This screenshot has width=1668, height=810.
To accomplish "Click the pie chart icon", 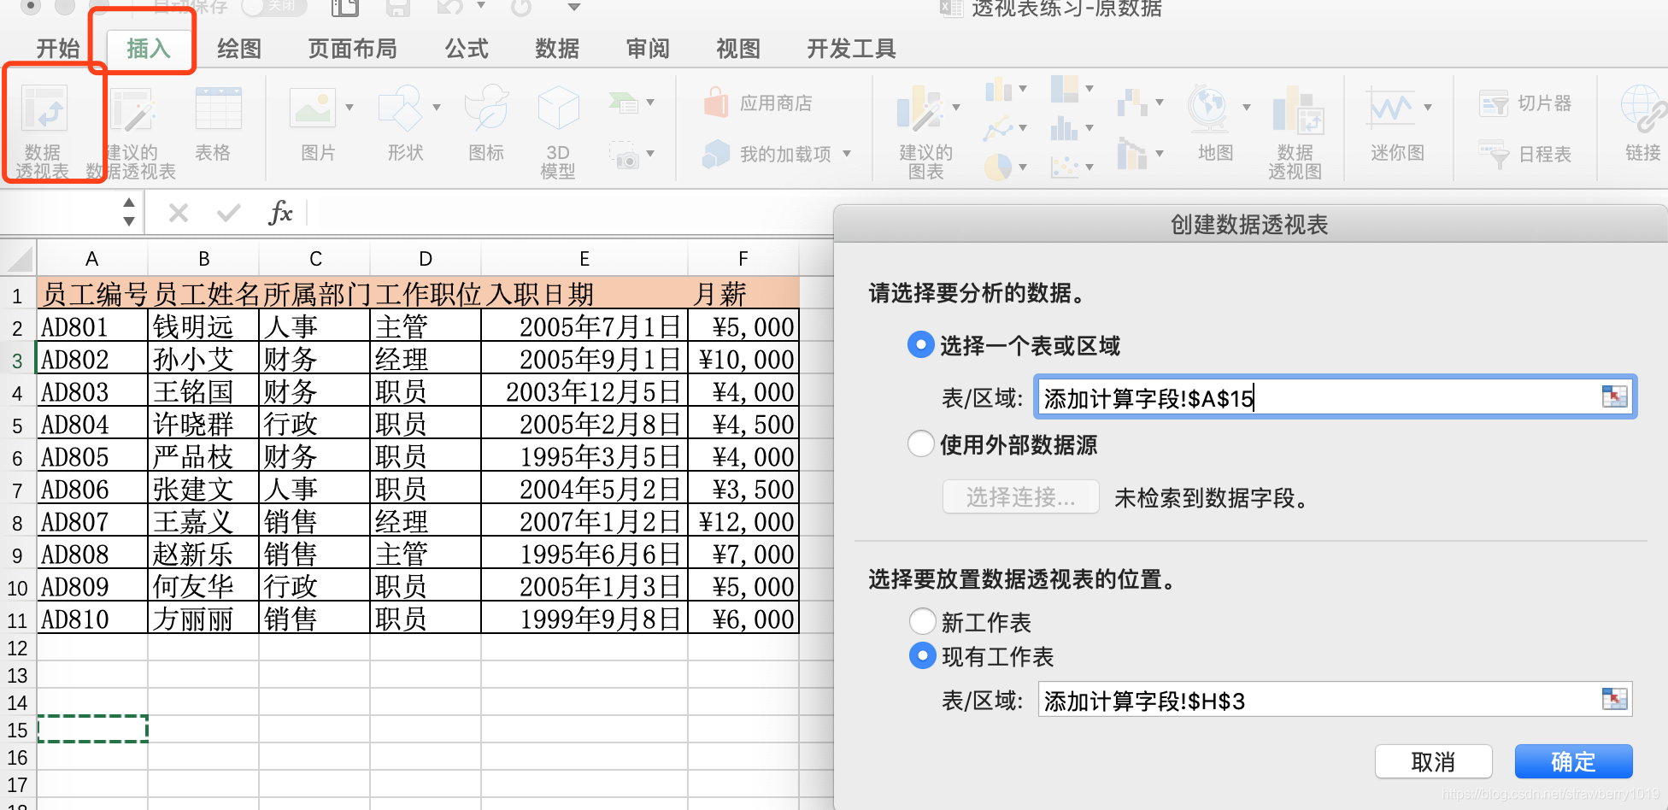I will coord(998,167).
